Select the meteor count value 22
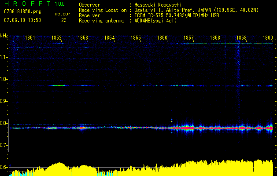The width and height of the screenshot is (277, 176). coord(64,20)
